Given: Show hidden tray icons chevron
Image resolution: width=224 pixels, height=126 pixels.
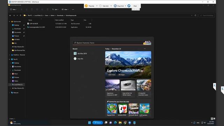Looking at the screenshot, I should tap(192, 123).
